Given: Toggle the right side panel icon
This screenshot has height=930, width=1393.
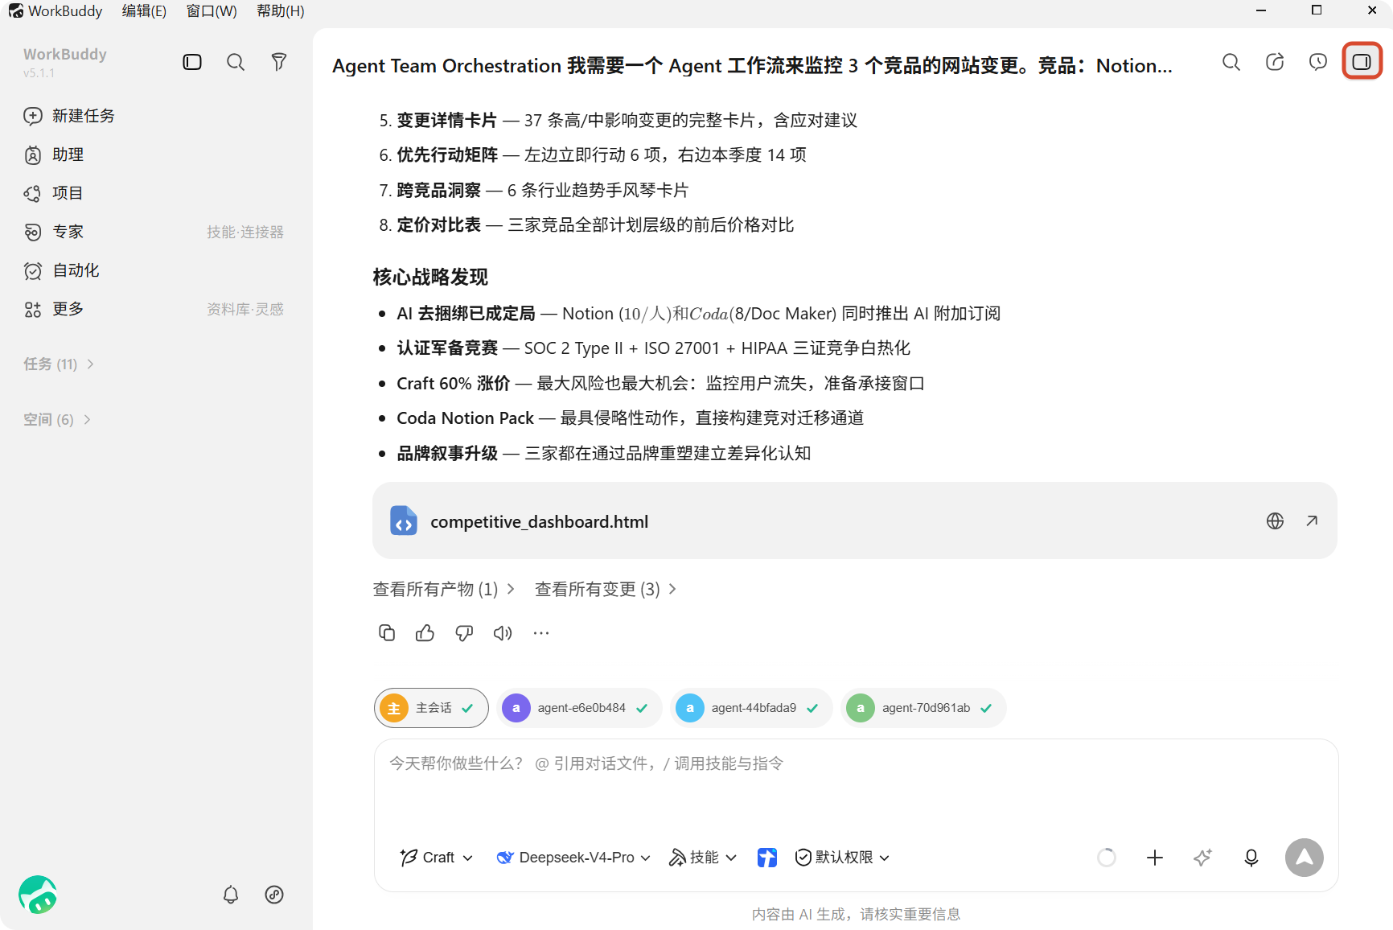Looking at the screenshot, I should coord(1362,62).
